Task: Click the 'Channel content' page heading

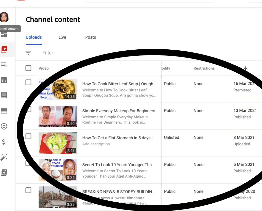Action: pyautogui.click(x=53, y=19)
